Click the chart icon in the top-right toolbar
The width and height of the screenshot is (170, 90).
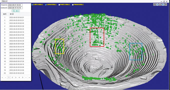(x=160, y=4)
